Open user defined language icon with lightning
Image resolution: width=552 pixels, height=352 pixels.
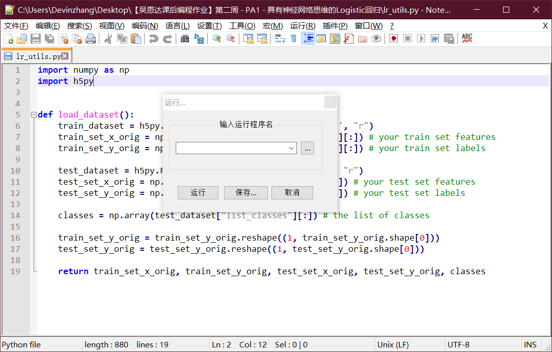[x=321, y=39]
